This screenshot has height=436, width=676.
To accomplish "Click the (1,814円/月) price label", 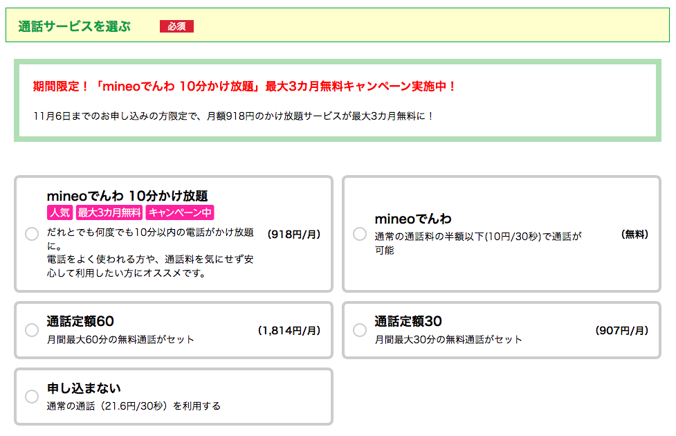I will (289, 330).
